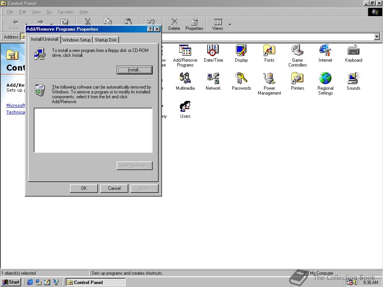Open the Internet options icon
This screenshot has width=383, height=287.
(x=325, y=53)
